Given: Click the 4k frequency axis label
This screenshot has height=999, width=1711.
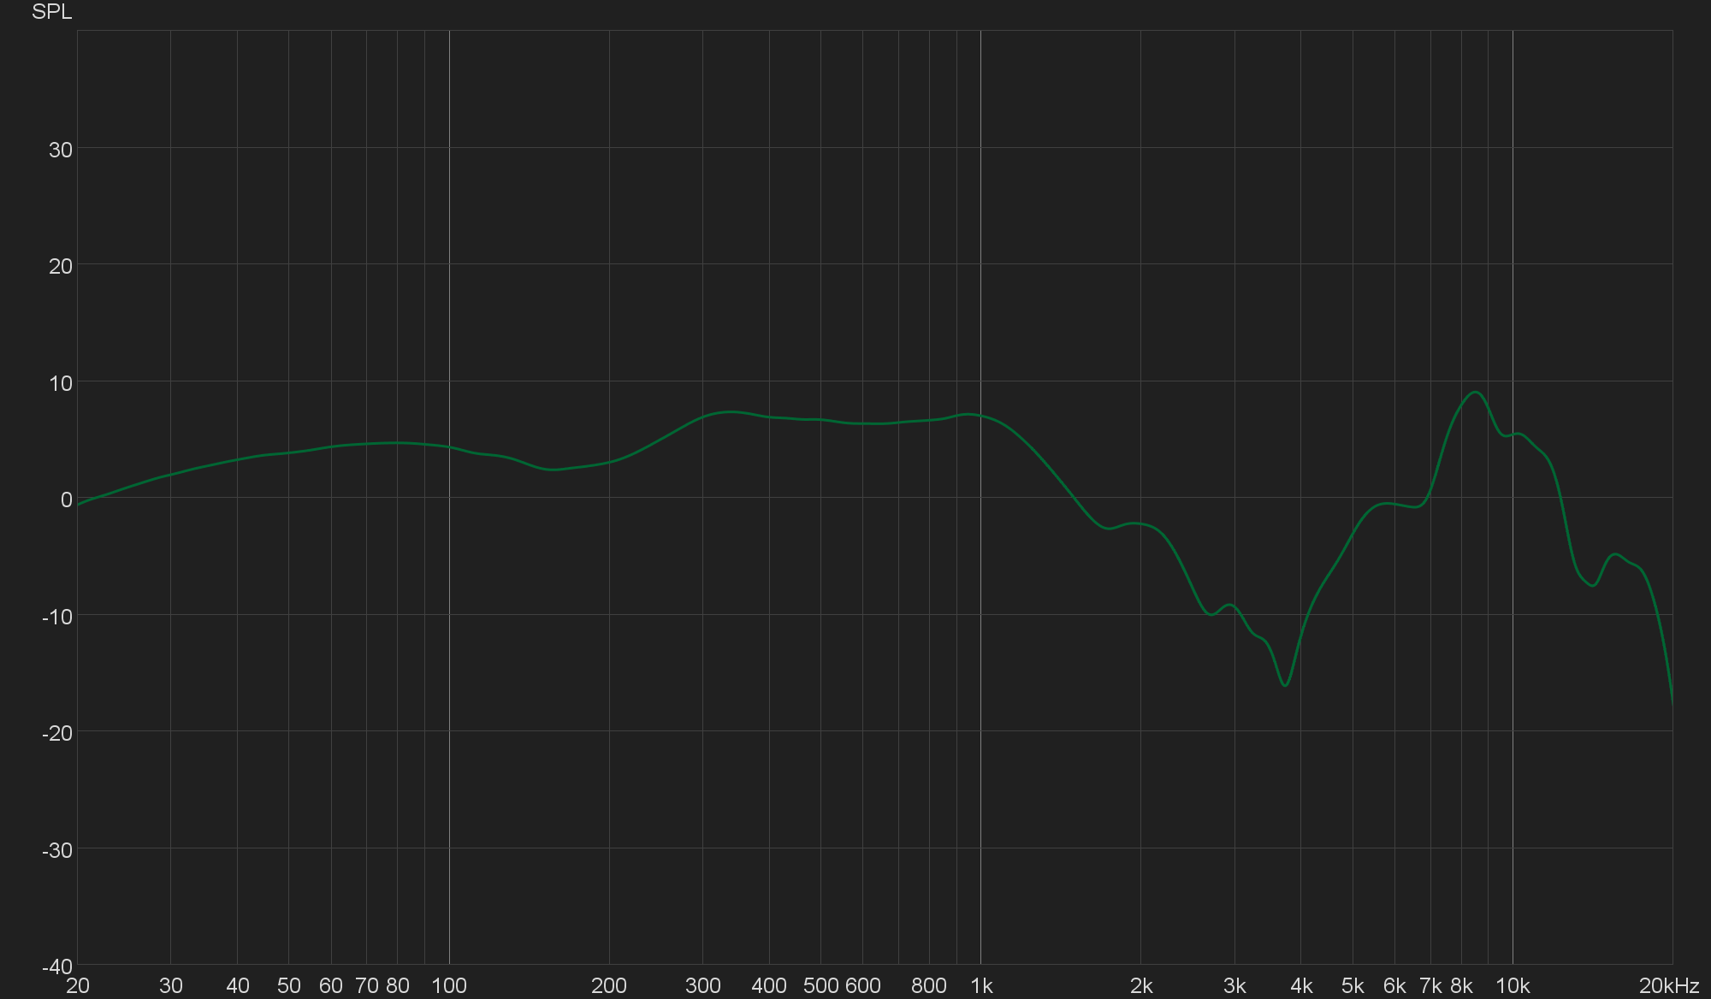Looking at the screenshot, I should click(x=1301, y=986).
